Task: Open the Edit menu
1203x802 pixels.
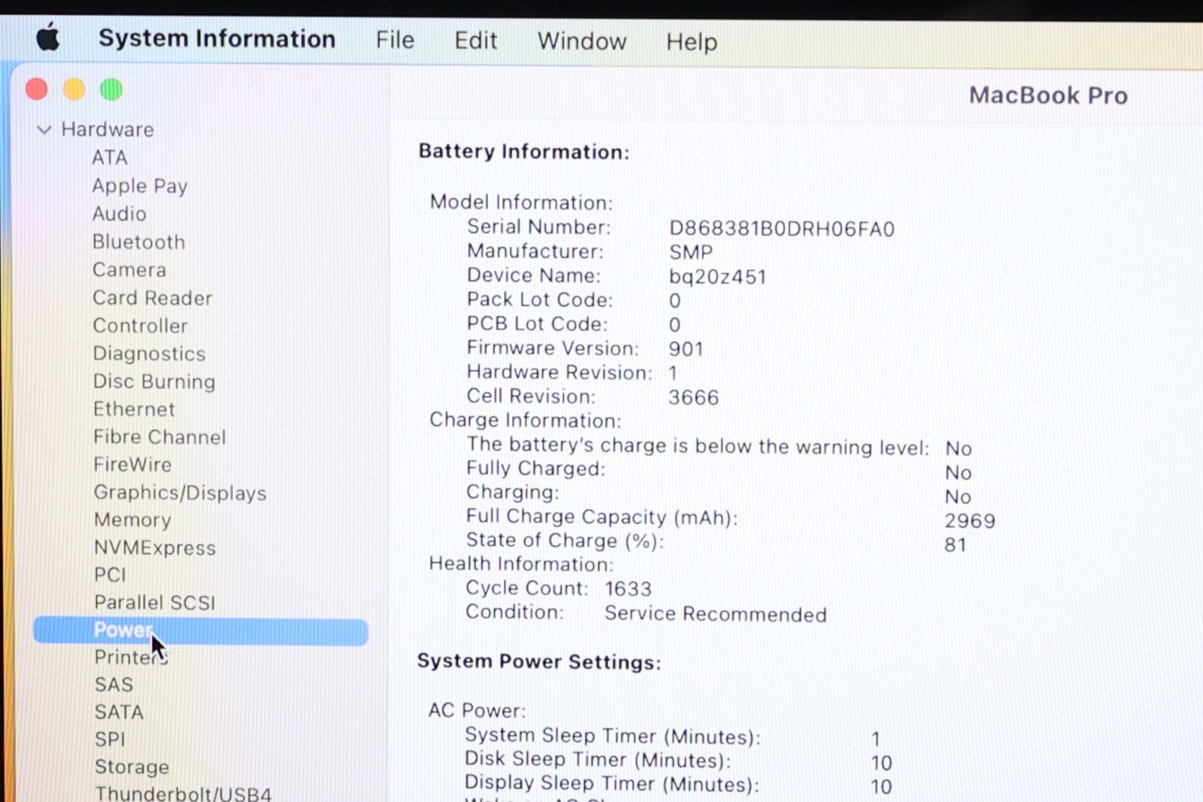Action: tap(475, 41)
